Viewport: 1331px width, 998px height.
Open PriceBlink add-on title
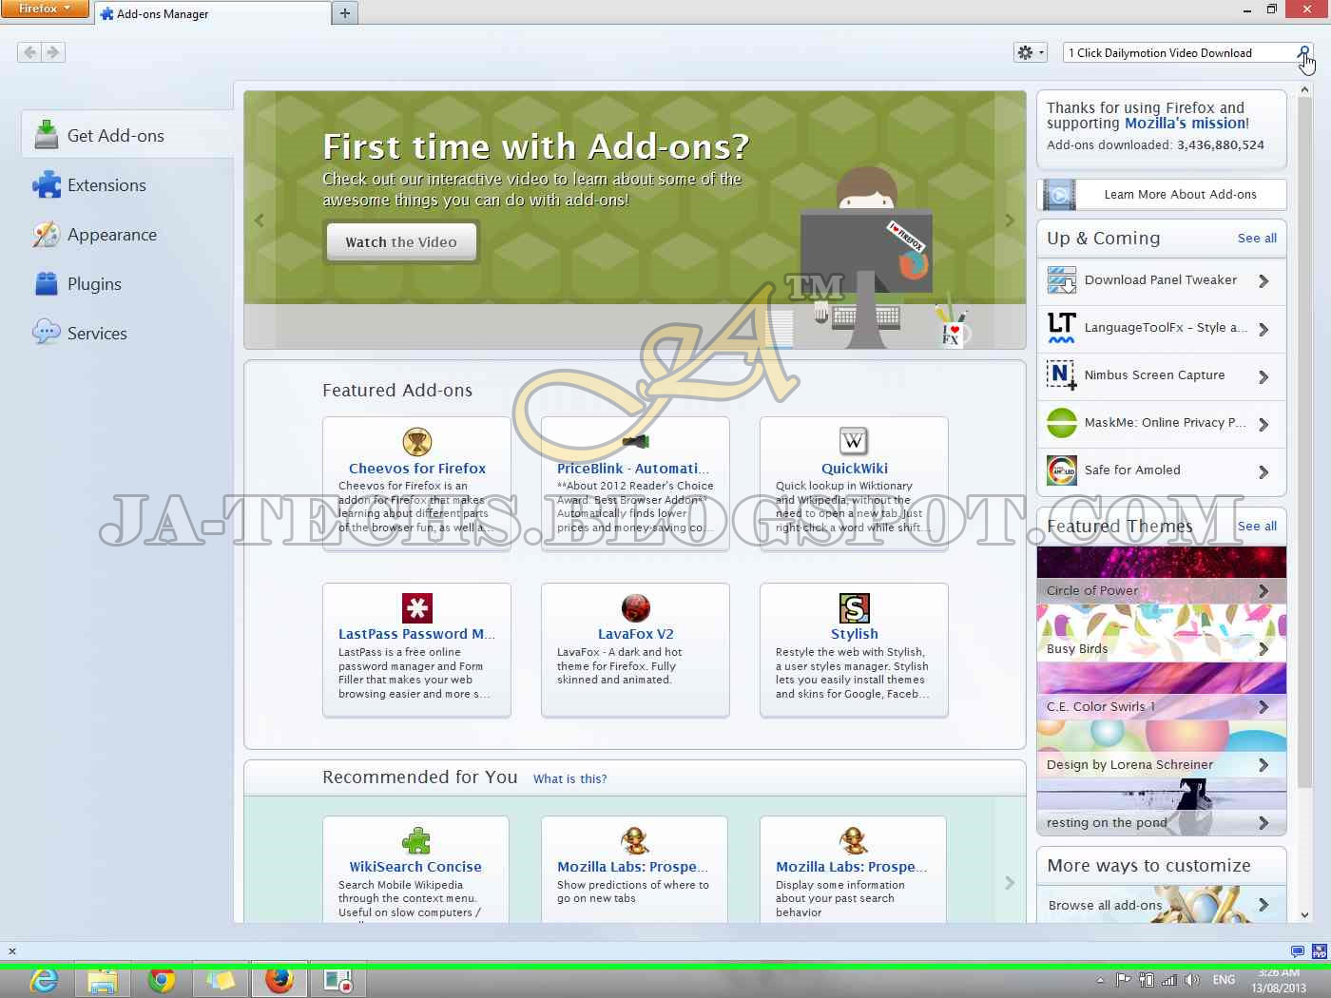coord(633,469)
